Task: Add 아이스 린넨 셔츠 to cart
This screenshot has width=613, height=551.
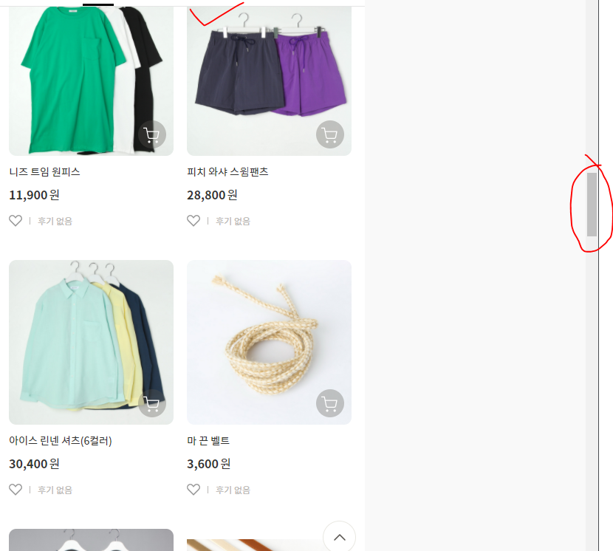Action: point(152,403)
